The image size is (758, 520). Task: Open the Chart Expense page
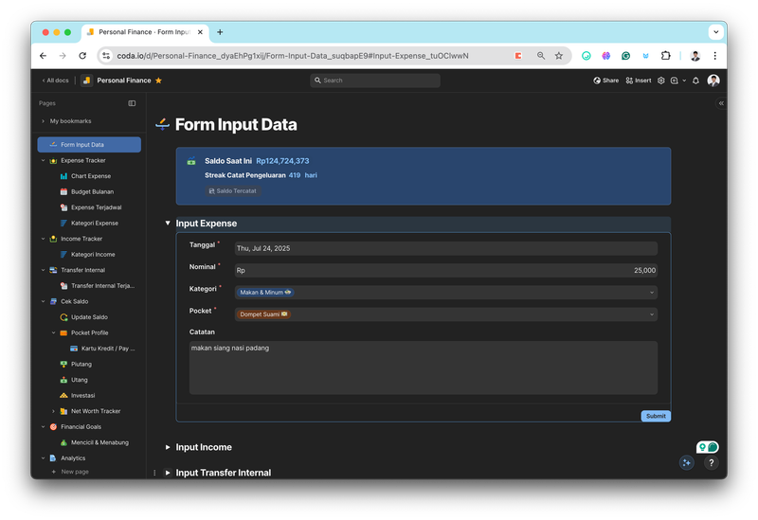coord(90,176)
